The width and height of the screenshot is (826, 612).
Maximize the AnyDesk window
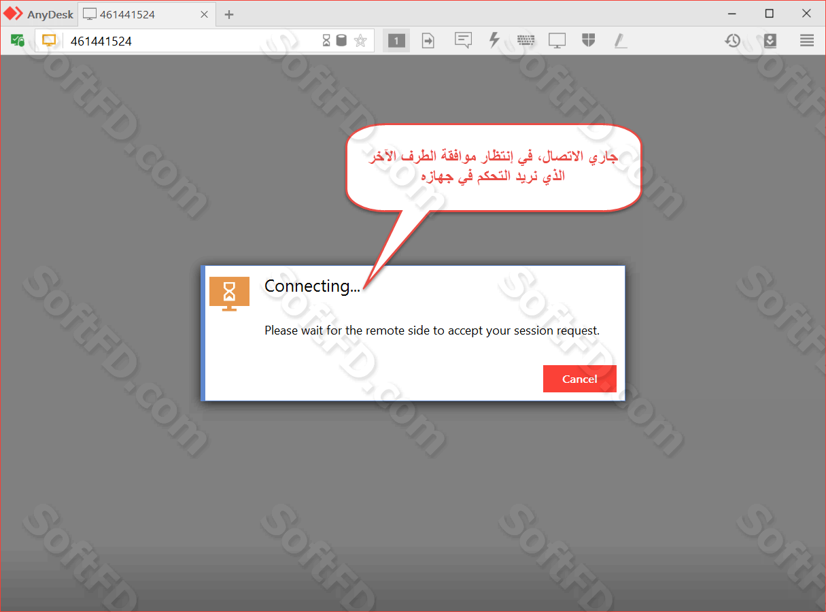click(769, 14)
